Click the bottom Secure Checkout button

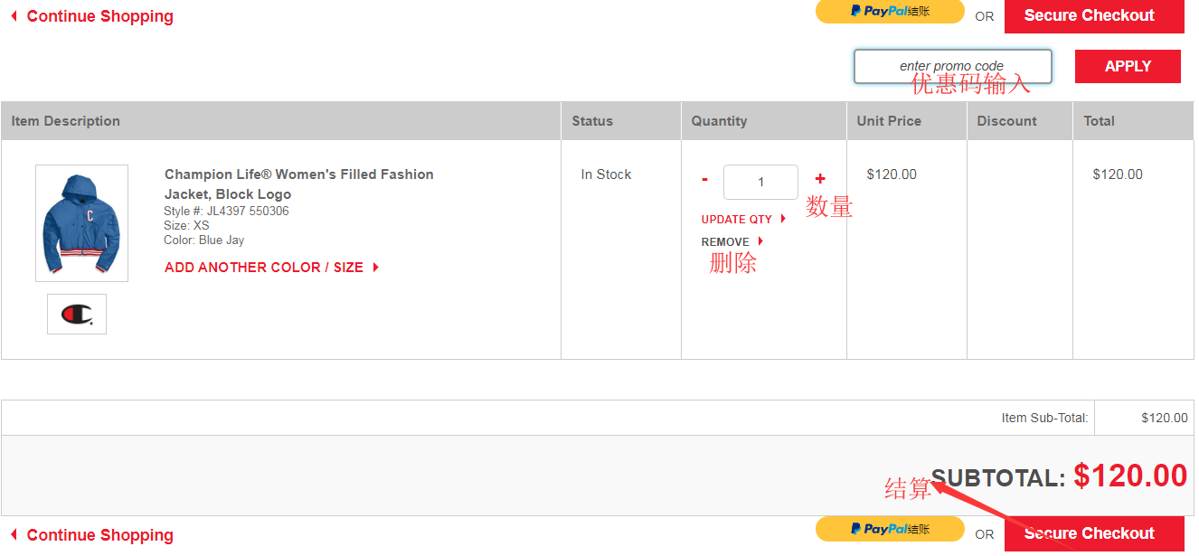point(1093,532)
